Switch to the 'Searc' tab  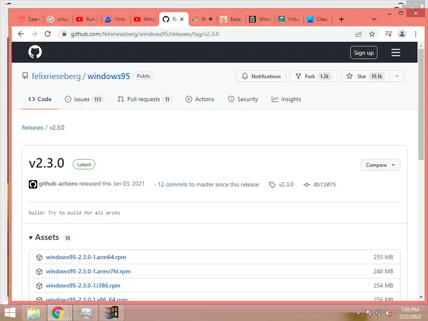coord(30,19)
